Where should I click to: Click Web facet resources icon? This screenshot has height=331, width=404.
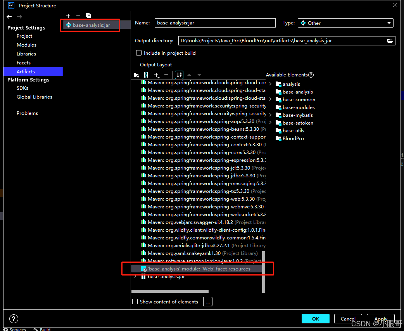point(144,269)
